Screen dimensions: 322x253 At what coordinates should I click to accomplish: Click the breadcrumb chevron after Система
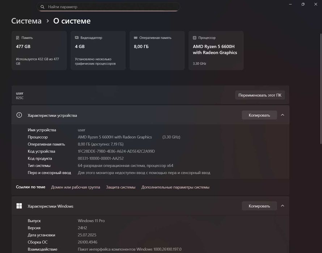[48, 21]
